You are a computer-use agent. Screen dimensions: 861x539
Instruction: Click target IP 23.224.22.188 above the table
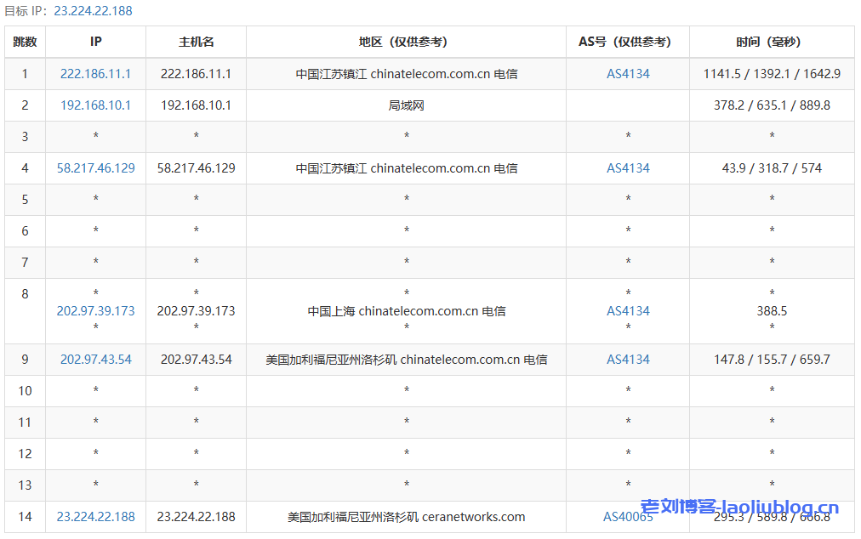coord(93,11)
